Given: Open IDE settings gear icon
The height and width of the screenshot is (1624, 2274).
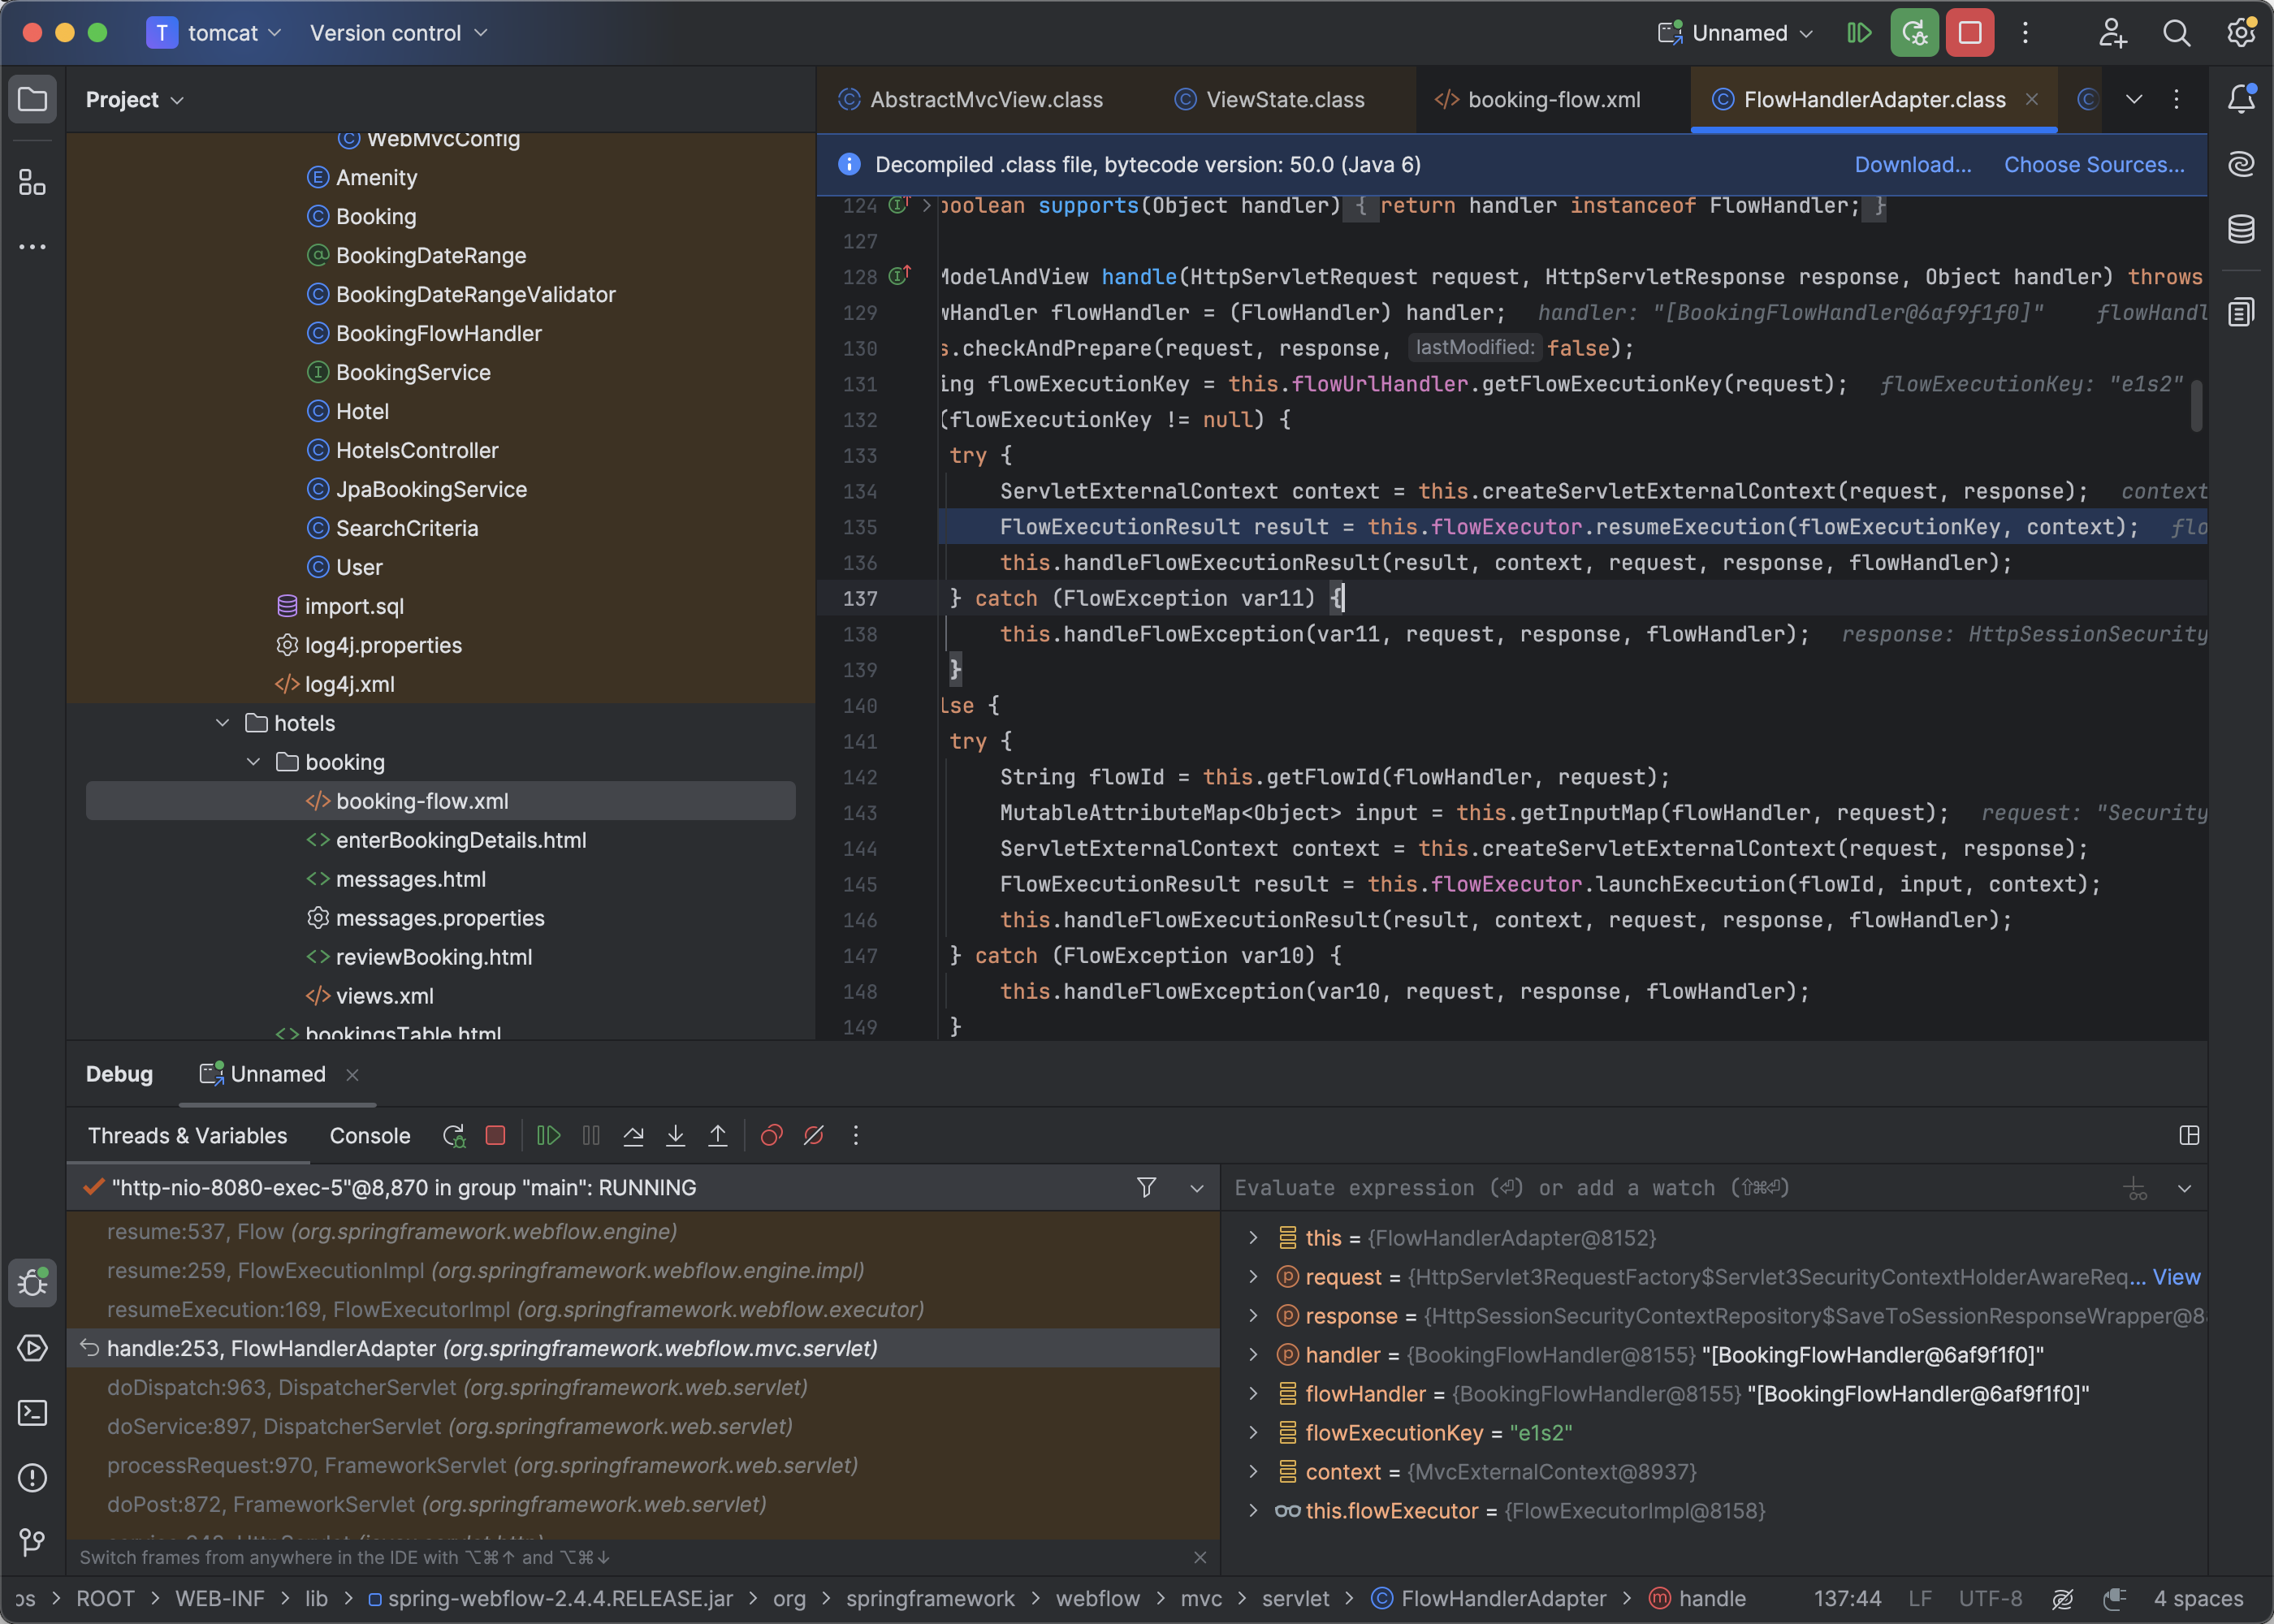Looking at the screenshot, I should coord(2241,33).
